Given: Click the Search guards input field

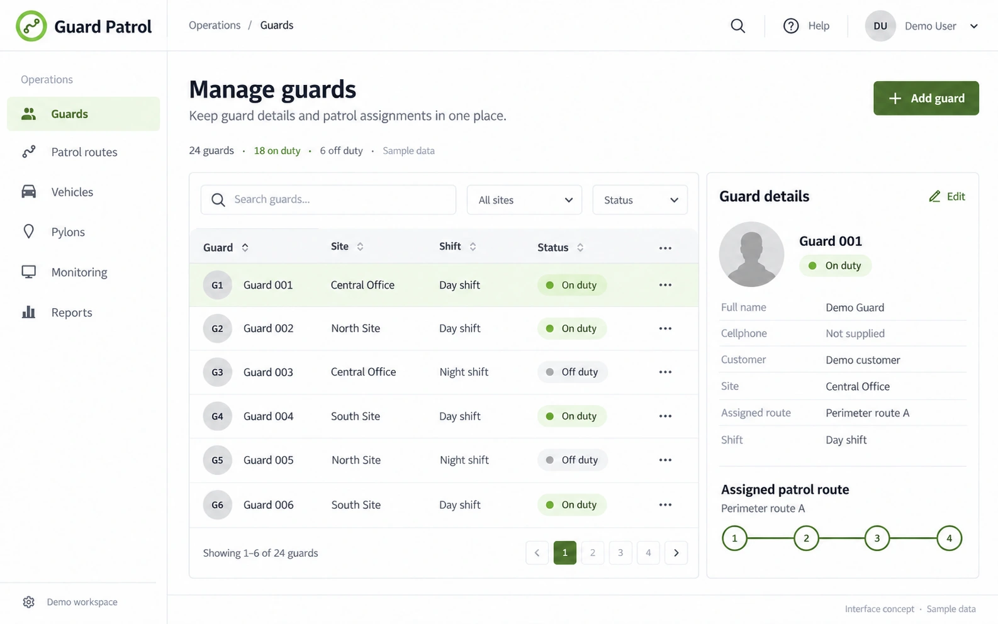Looking at the screenshot, I should pyautogui.click(x=328, y=199).
